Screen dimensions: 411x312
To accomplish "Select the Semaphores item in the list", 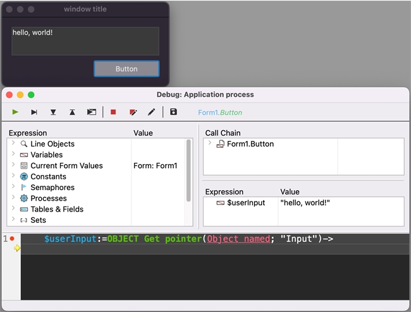I will coord(52,188).
